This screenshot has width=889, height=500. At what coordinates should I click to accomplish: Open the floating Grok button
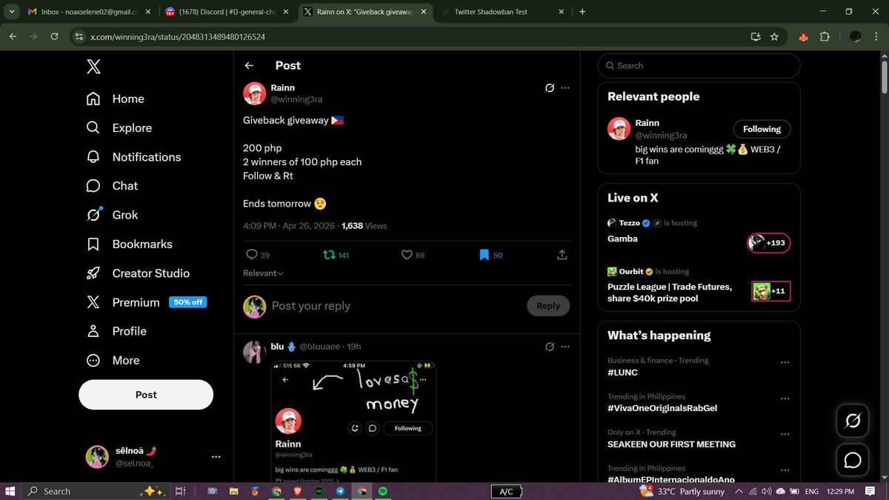click(853, 421)
